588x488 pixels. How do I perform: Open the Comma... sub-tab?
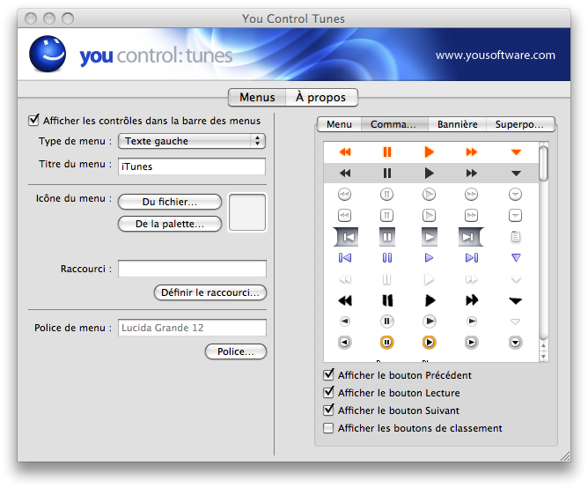click(394, 124)
